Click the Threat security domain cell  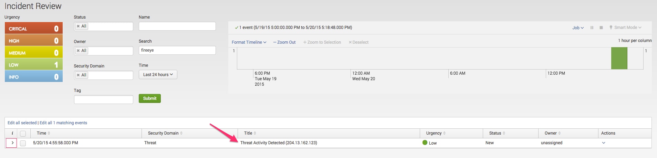(x=150, y=143)
